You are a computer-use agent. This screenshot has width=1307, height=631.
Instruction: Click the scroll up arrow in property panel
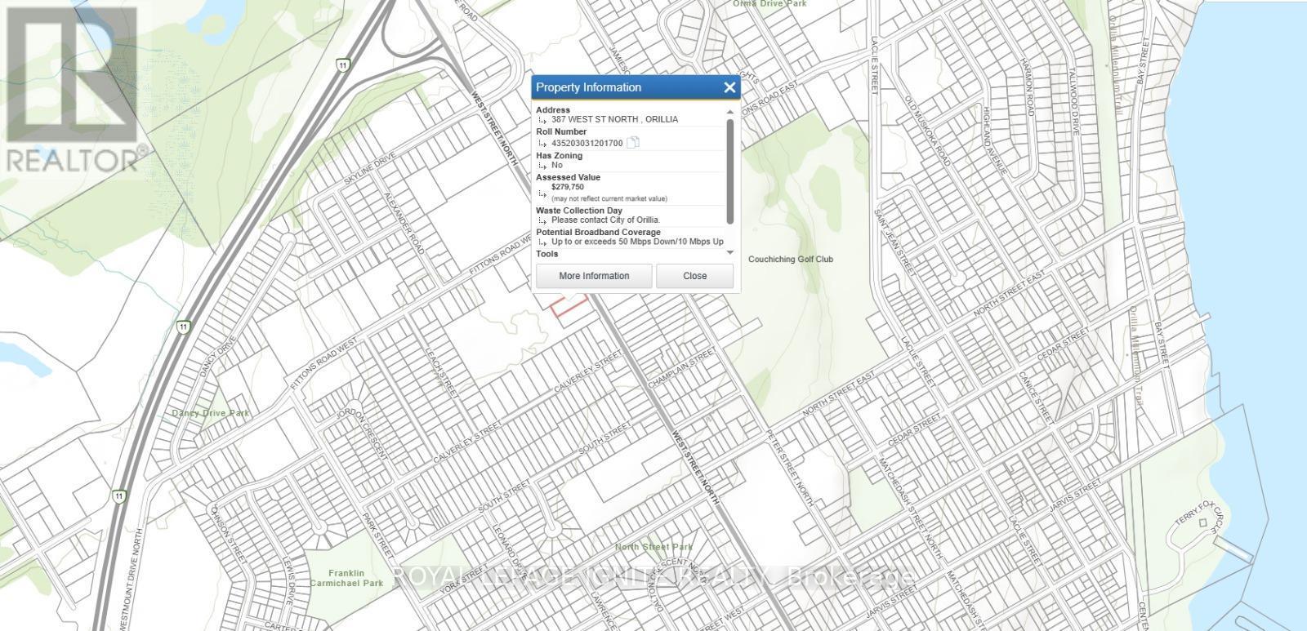730,112
